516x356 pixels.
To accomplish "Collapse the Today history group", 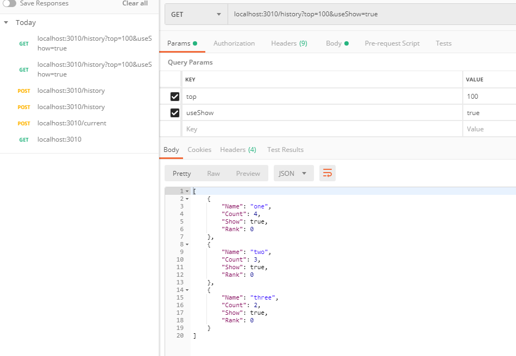I will point(6,23).
